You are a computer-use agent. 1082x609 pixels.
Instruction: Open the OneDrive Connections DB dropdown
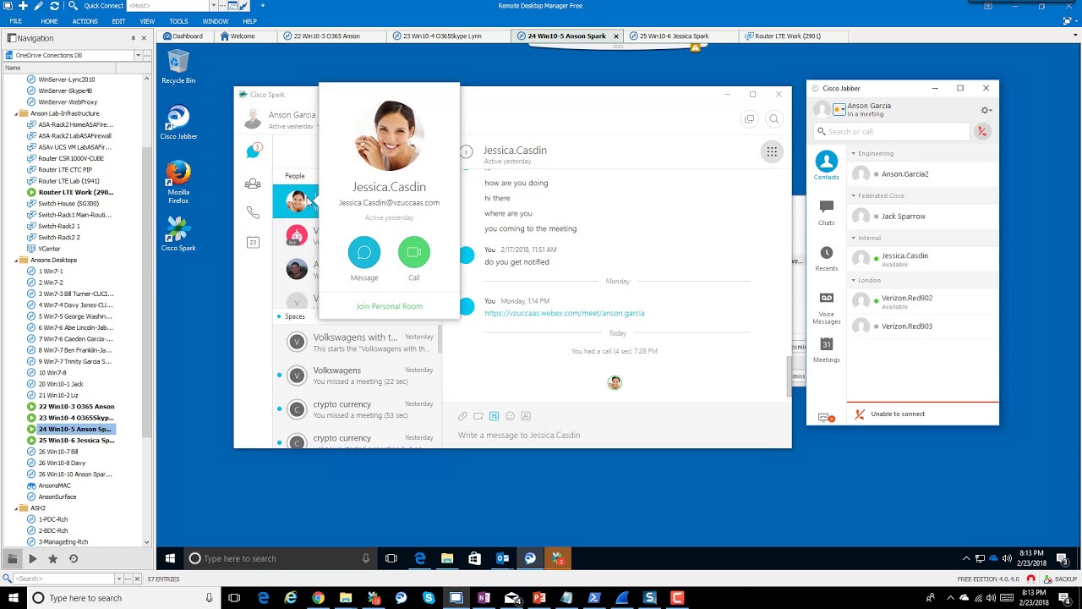click(138, 55)
